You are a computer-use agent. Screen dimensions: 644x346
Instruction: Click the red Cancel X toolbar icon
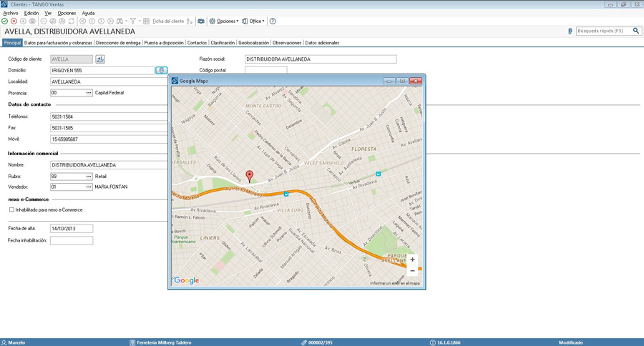(x=14, y=21)
